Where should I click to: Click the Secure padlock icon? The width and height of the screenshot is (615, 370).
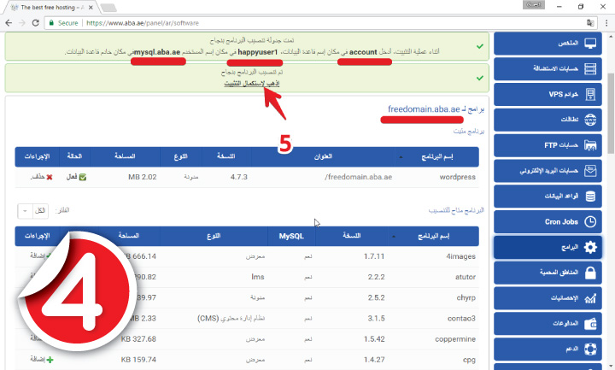click(x=51, y=23)
